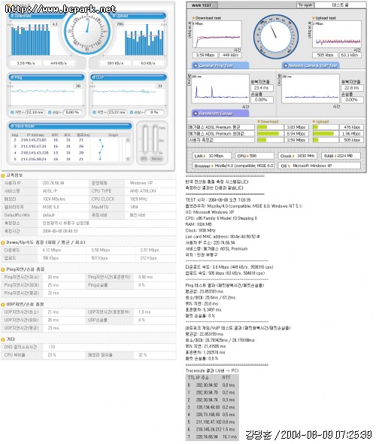Viewport: 376px width, 444px height.
Task: Click the Upload test line graph
Action: 337,35
